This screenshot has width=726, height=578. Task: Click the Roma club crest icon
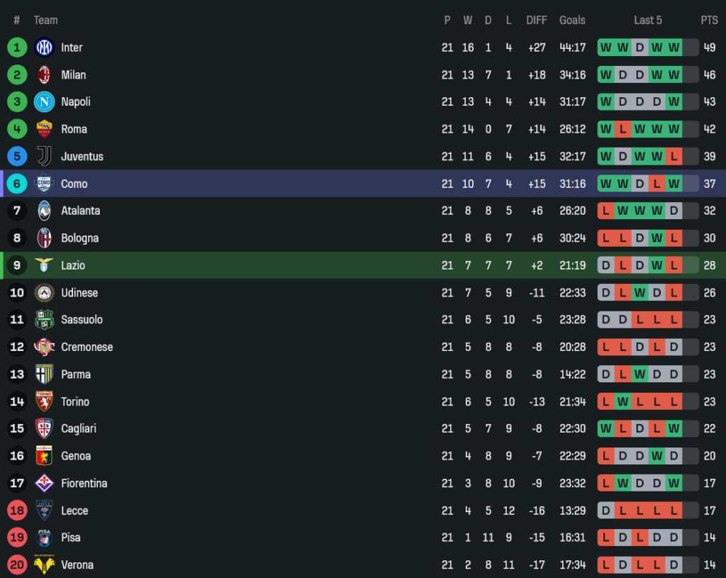tap(45, 129)
